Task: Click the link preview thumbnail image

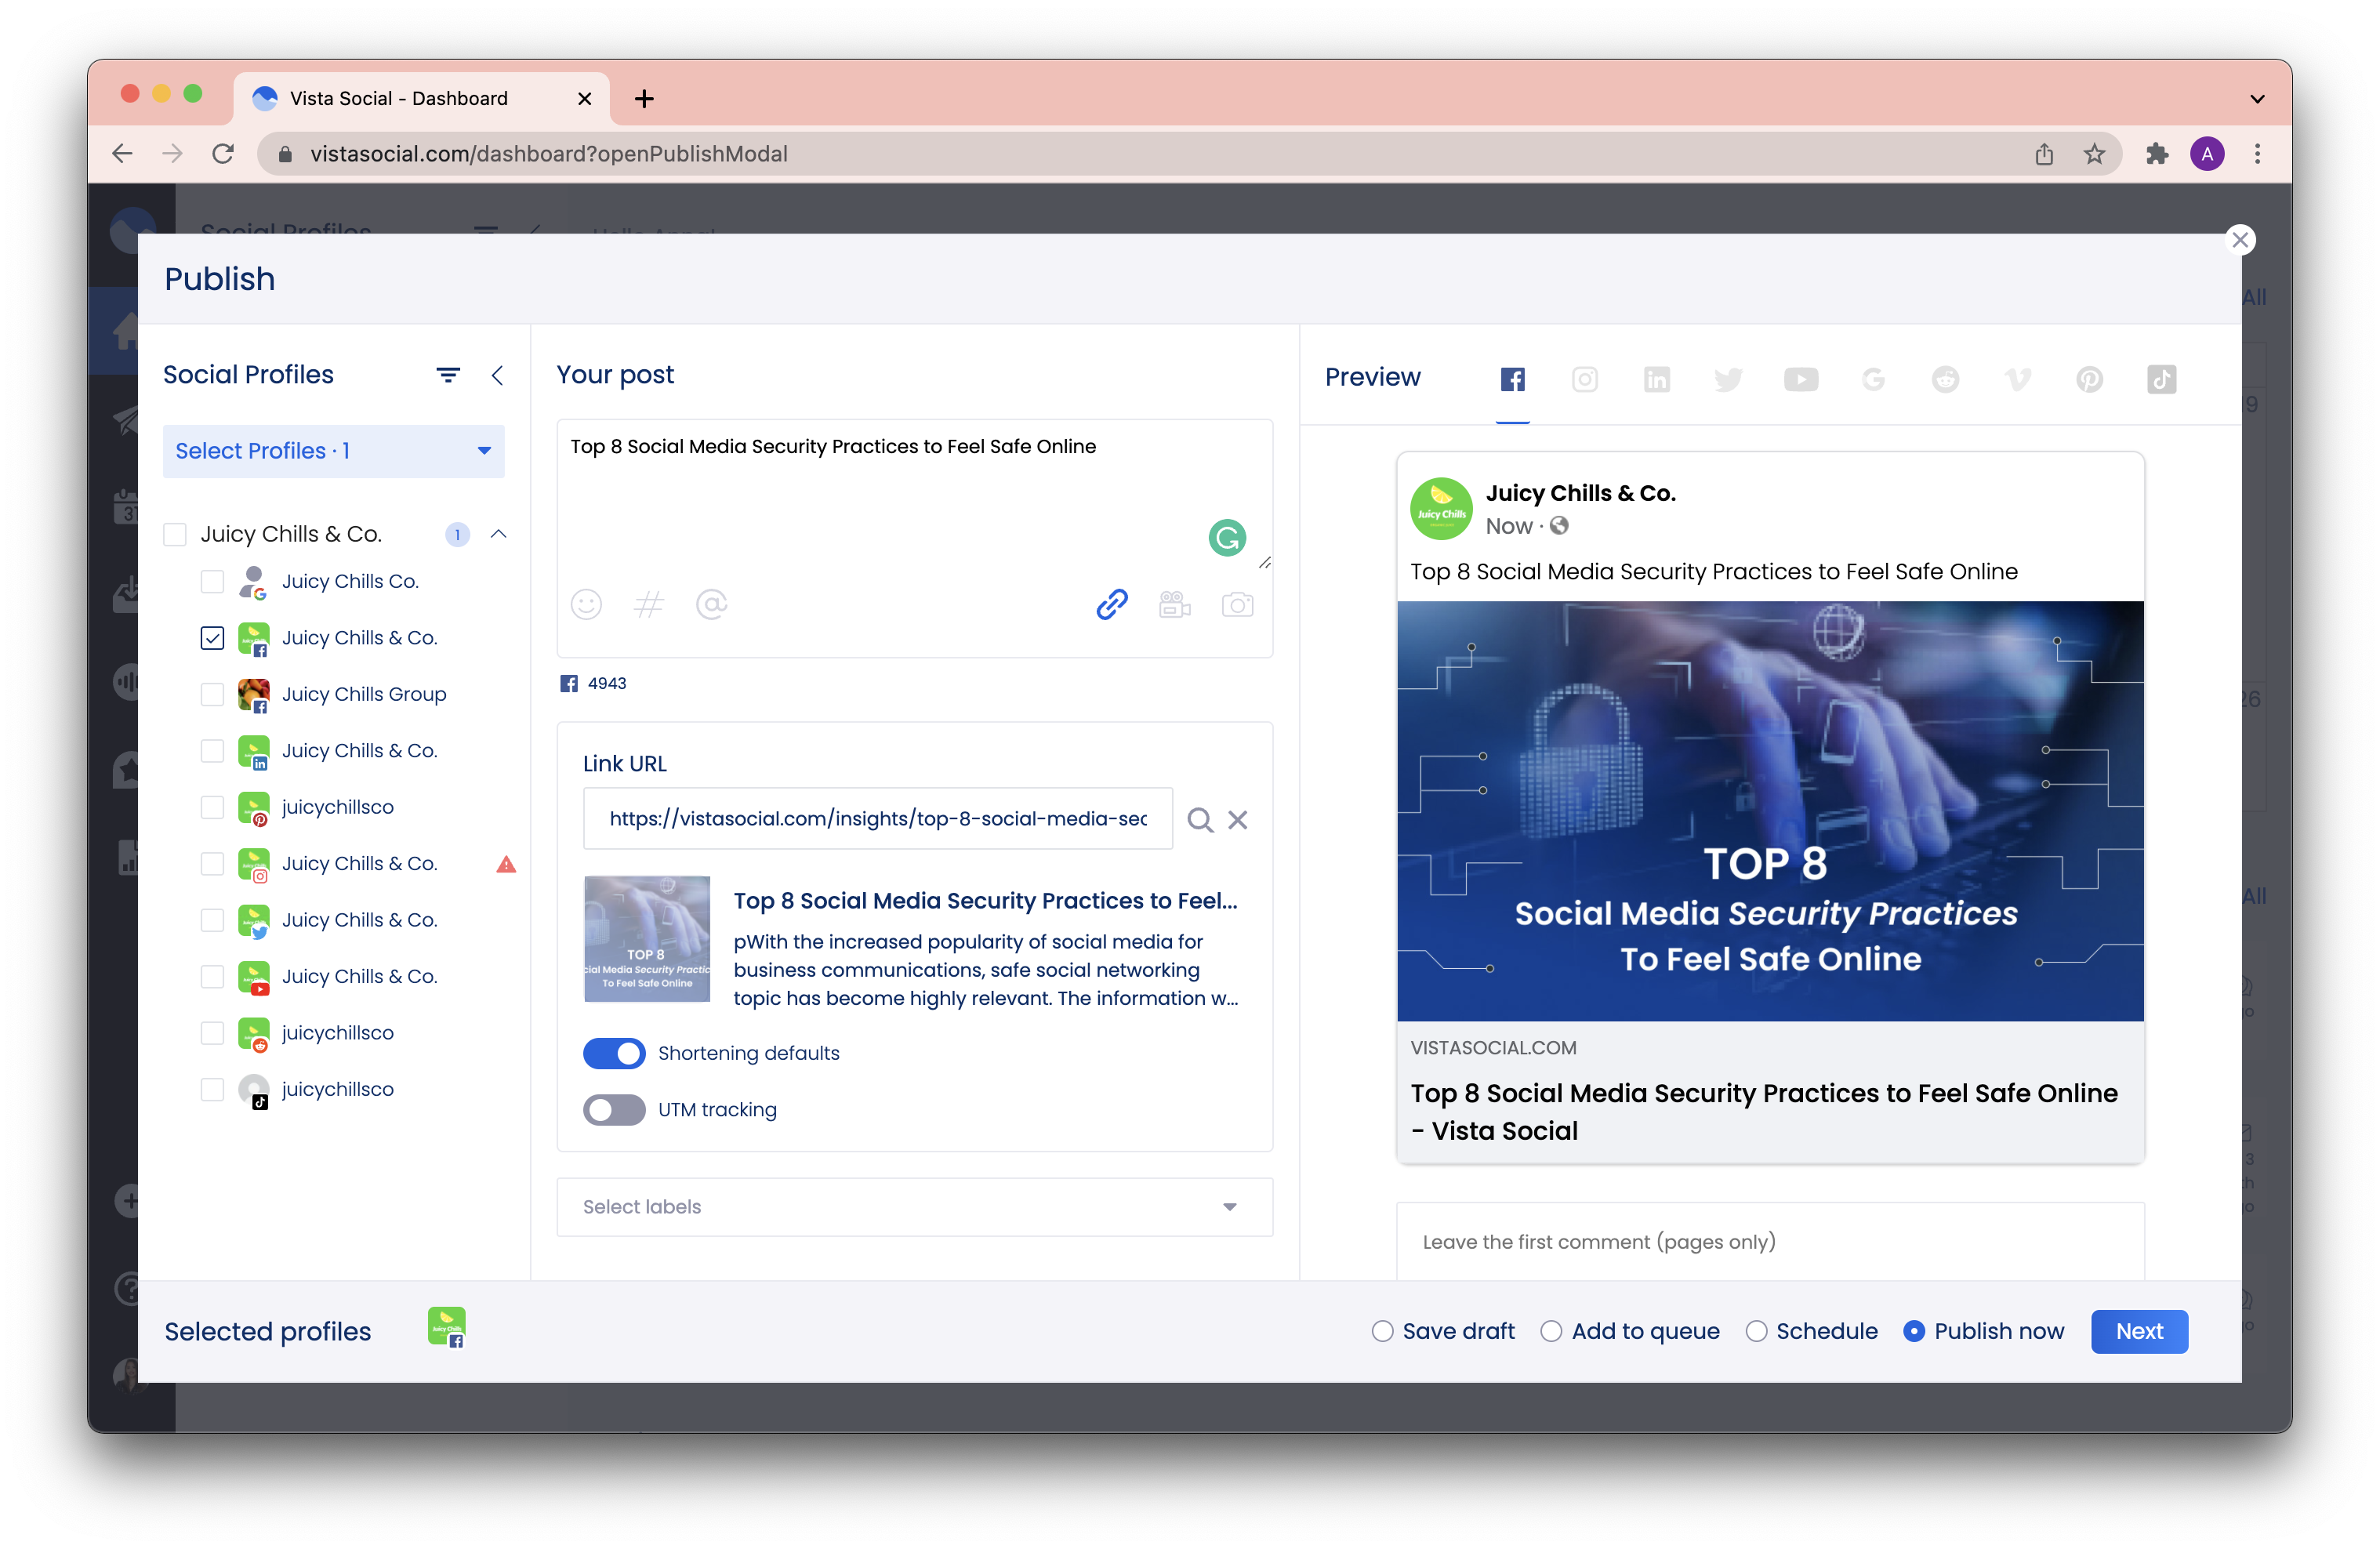Action: click(647, 939)
